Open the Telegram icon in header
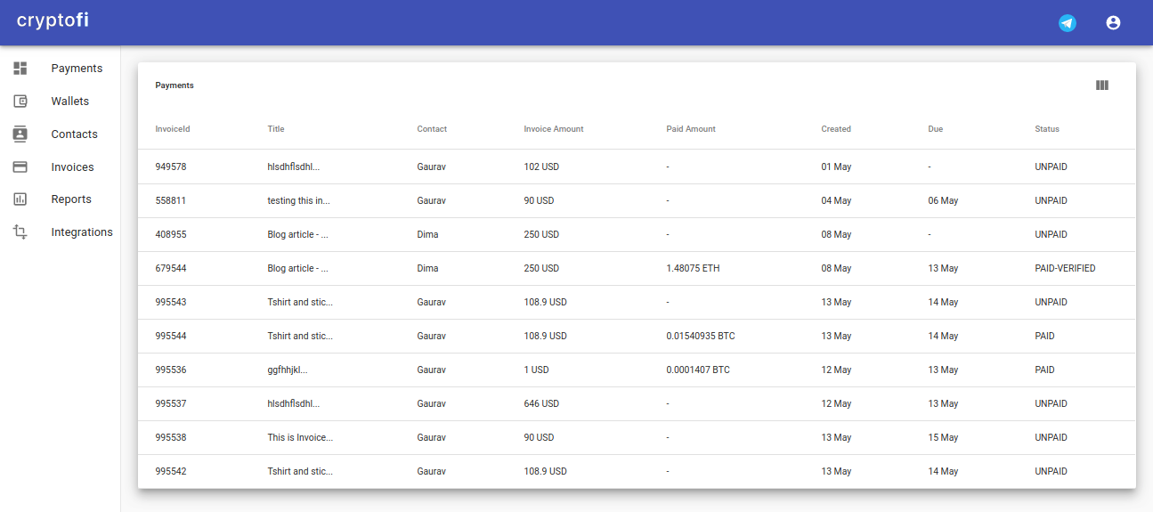The image size is (1153, 512). tap(1068, 23)
